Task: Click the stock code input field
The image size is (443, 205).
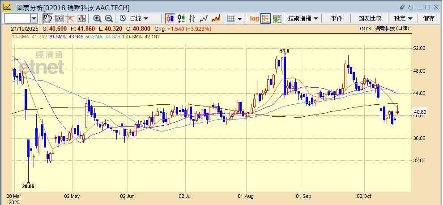Action: click(17, 18)
